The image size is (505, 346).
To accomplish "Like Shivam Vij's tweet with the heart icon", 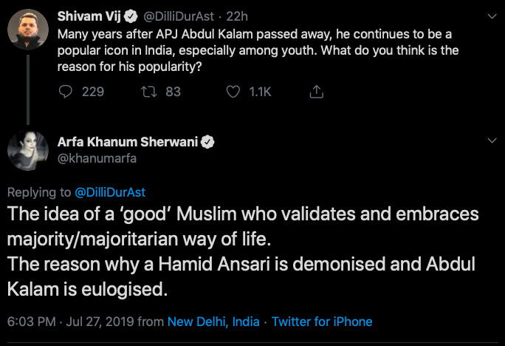I will [233, 92].
